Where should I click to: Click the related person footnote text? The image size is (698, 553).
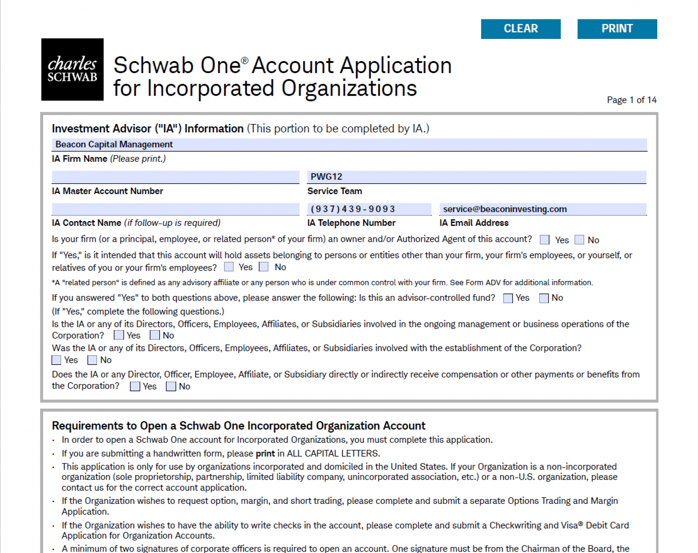(322, 282)
